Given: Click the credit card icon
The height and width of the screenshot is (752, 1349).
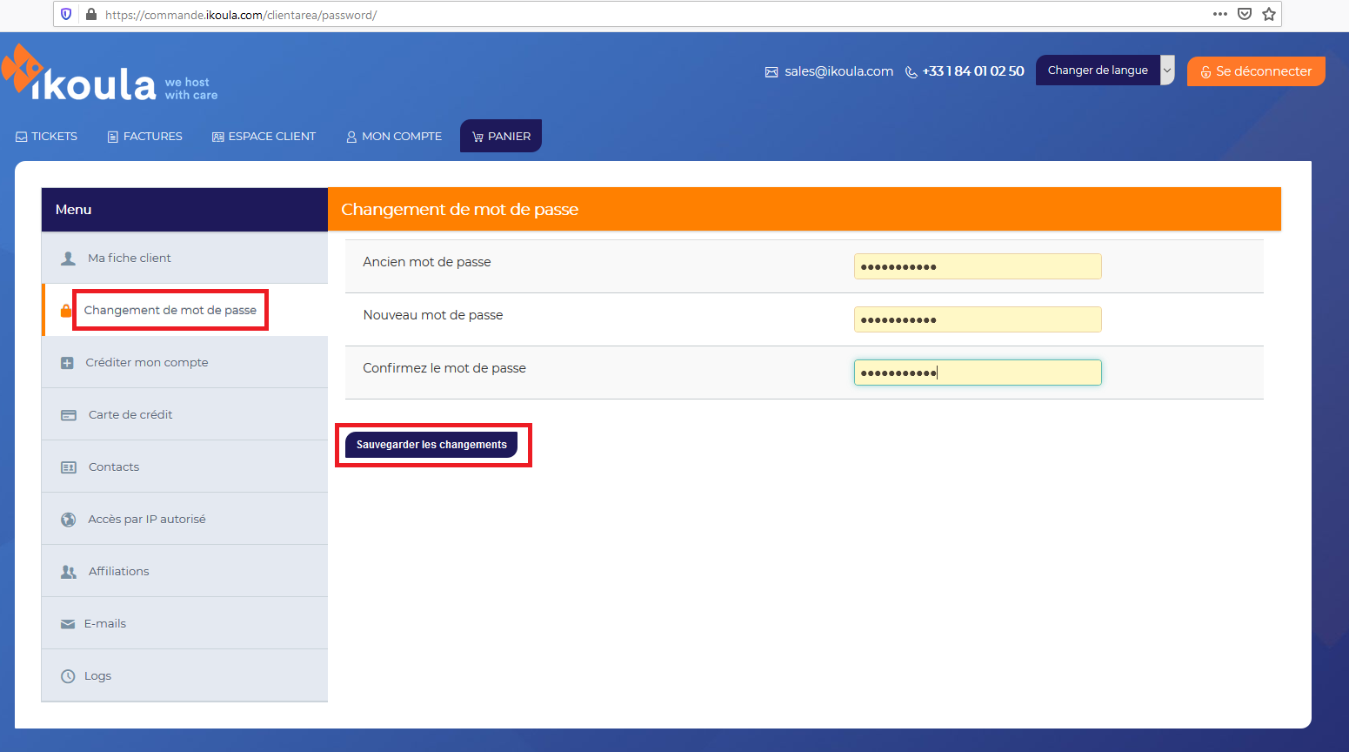Looking at the screenshot, I should 69,415.
